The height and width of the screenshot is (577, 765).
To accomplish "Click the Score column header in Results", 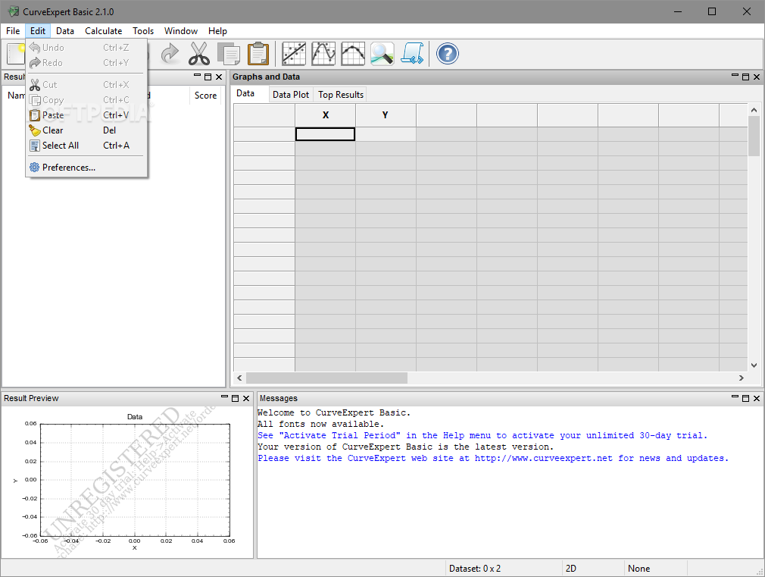I will (x=205, y=96).
